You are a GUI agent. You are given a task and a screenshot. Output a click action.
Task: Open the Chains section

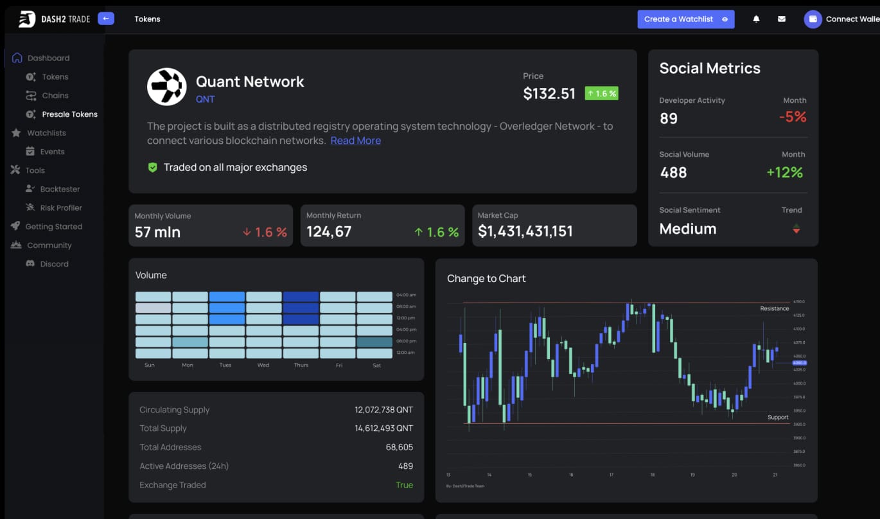click(x=54, y=95)
